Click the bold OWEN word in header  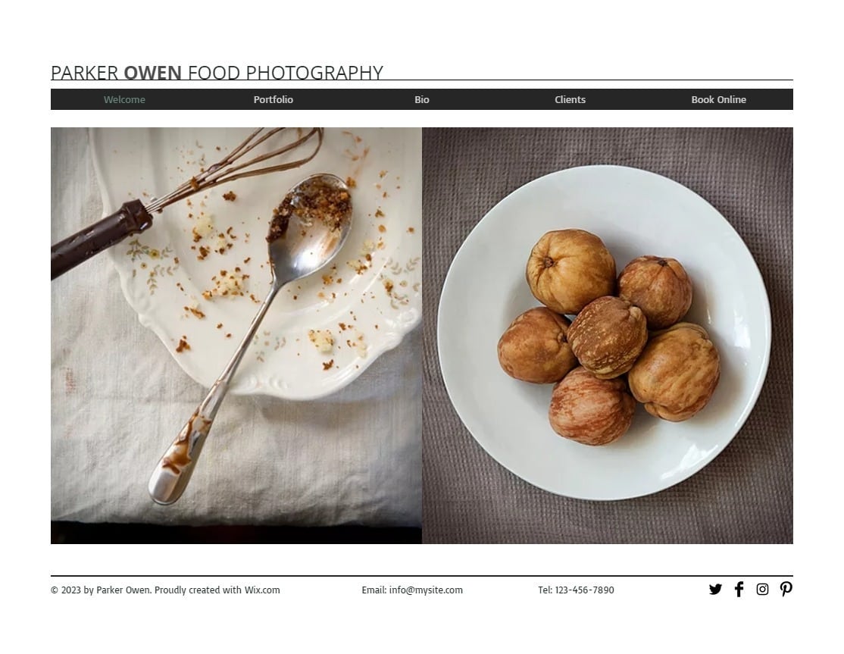coord(153,73)
